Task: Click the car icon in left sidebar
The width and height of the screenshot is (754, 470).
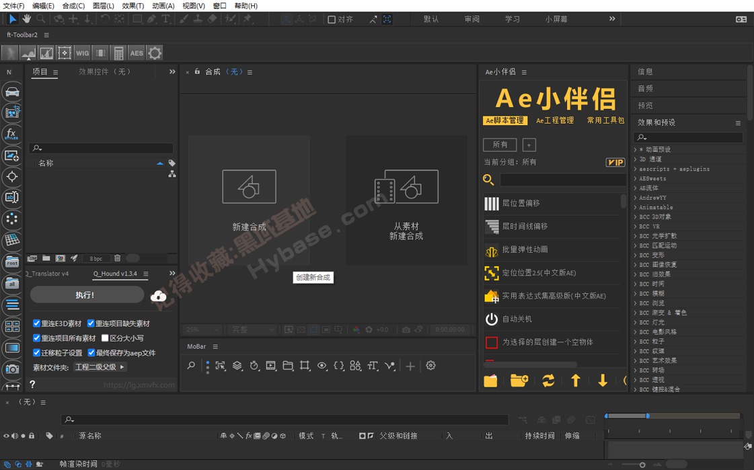Action: point(12,92)
